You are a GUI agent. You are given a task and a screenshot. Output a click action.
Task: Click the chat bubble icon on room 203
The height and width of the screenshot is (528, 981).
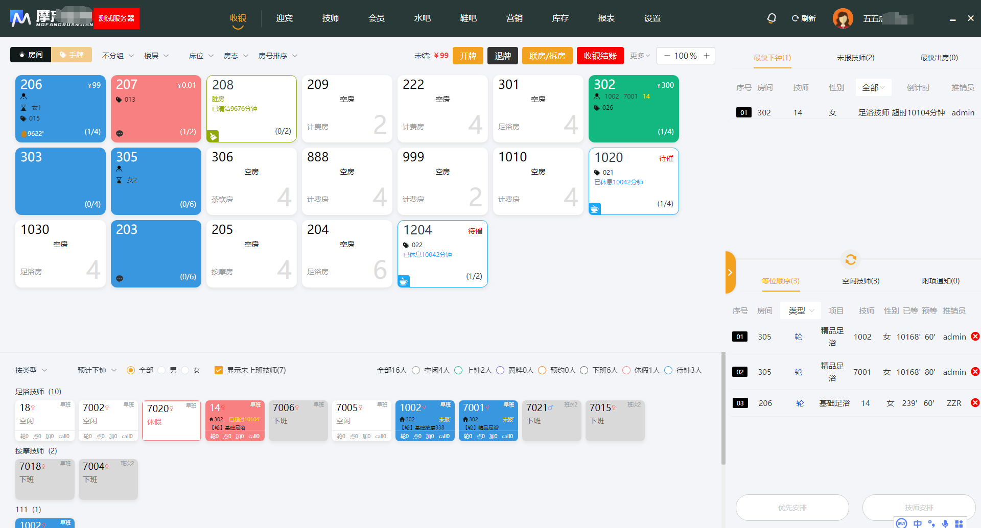tap(120, 278)
